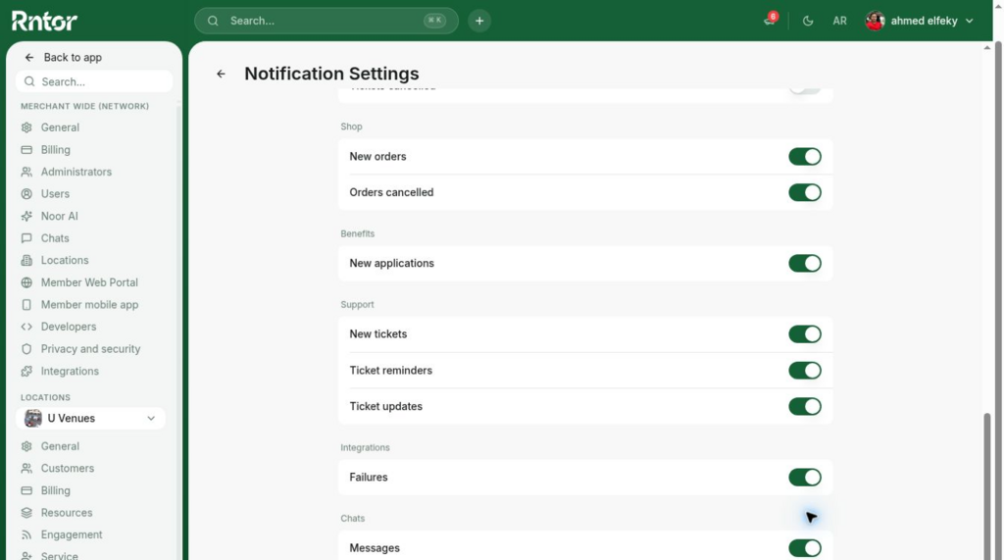The image size is (1004, 560).
Task: Open Developers settings
Action: point(69,327)
